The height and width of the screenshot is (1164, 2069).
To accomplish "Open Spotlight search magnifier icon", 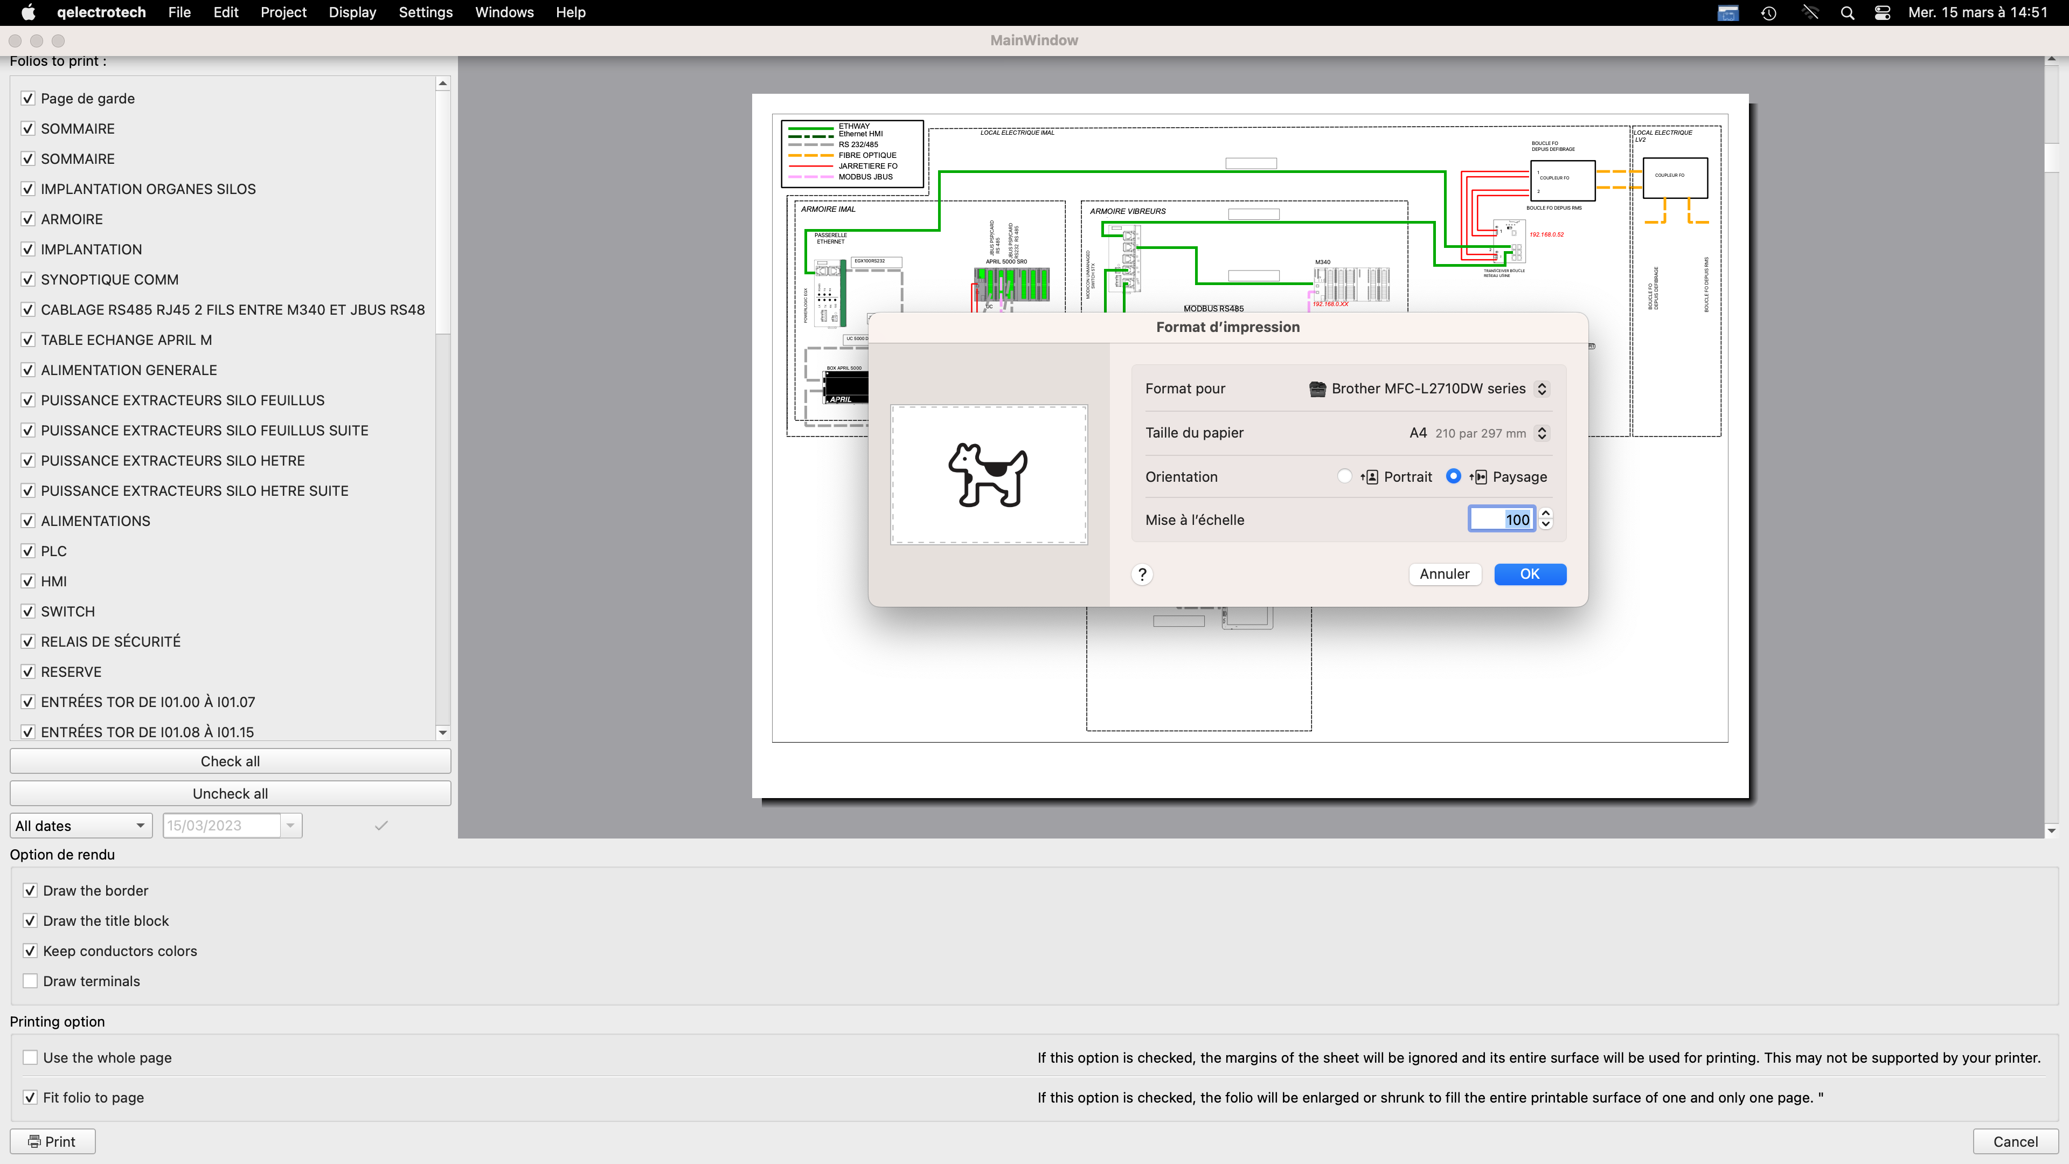I will click(1848, 12).
